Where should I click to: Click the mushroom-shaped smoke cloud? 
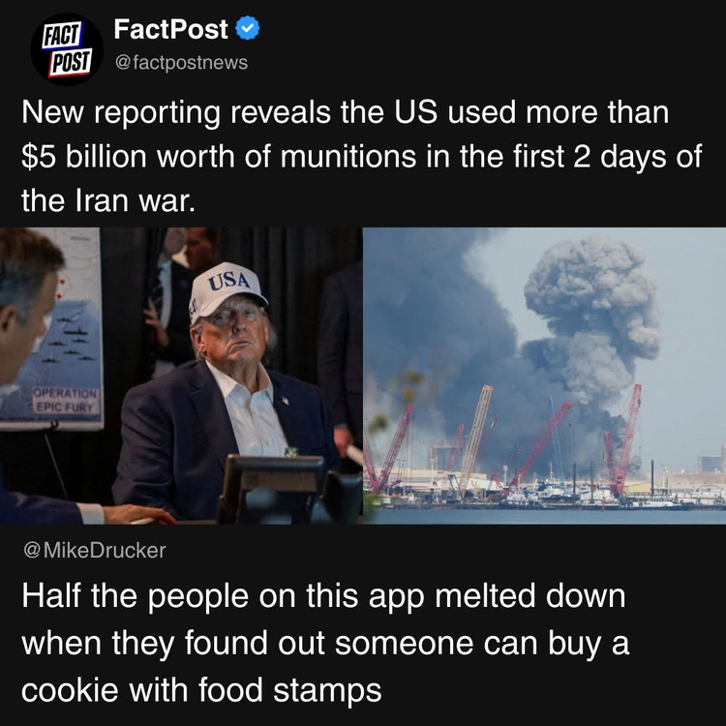pos(593,315)
